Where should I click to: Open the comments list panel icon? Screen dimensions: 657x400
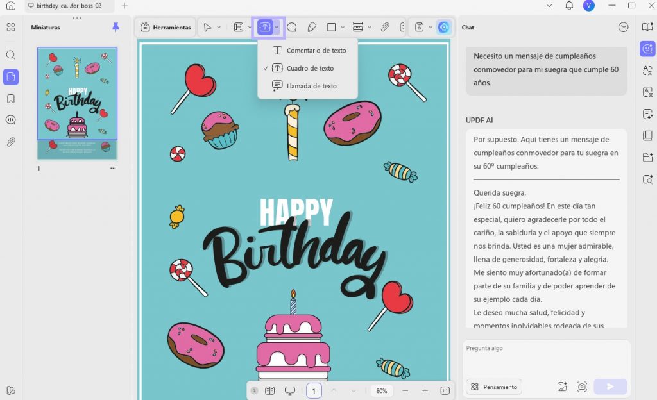(11, 120)
